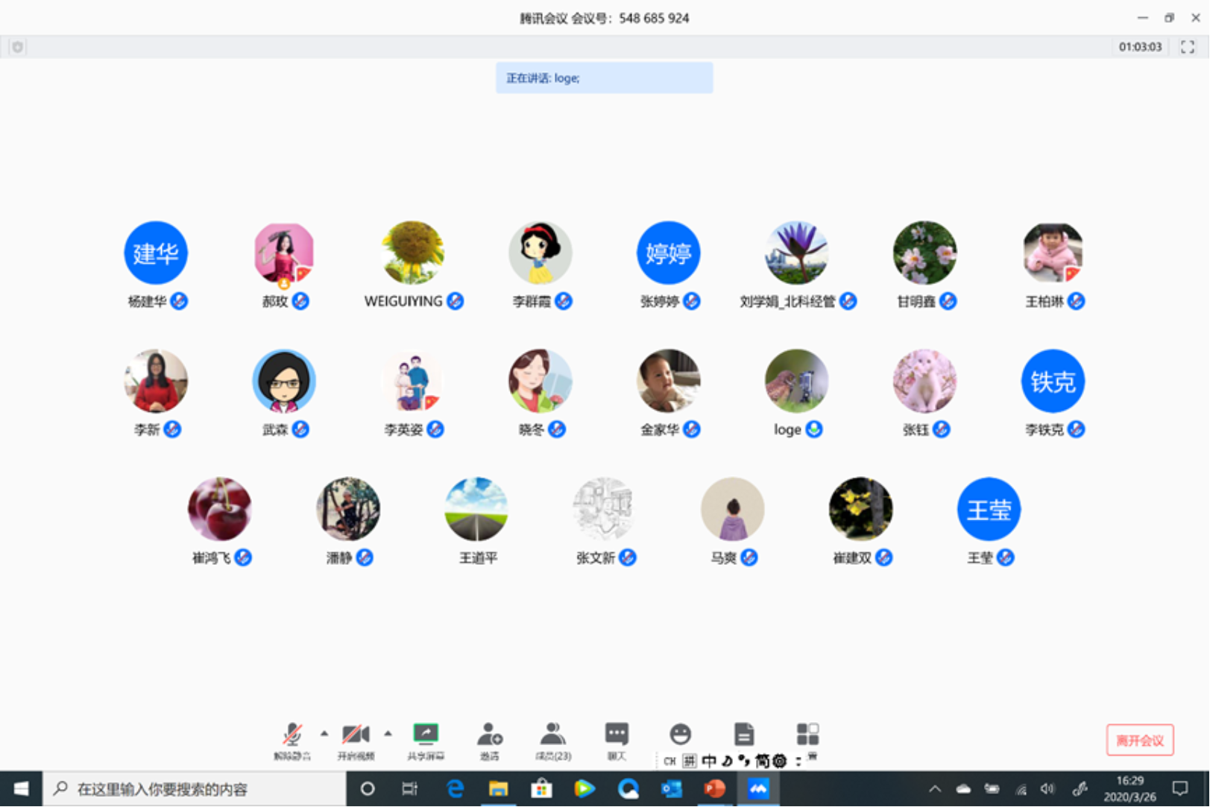This screenshot has height=807, width=1210.
Task: Open the chat panel icon
Action: click(x=617, y=736)
